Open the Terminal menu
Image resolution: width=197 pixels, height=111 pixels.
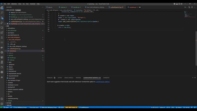33,4
